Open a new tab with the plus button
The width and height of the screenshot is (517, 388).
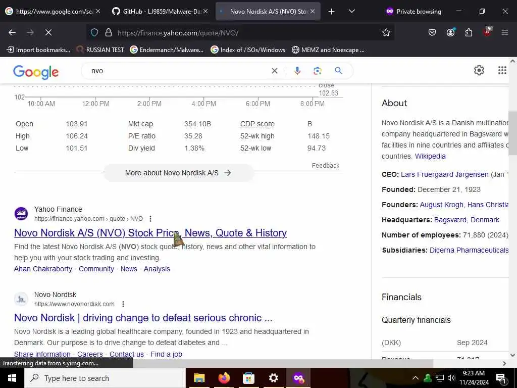pyautogui.click(x=331, y=12)
